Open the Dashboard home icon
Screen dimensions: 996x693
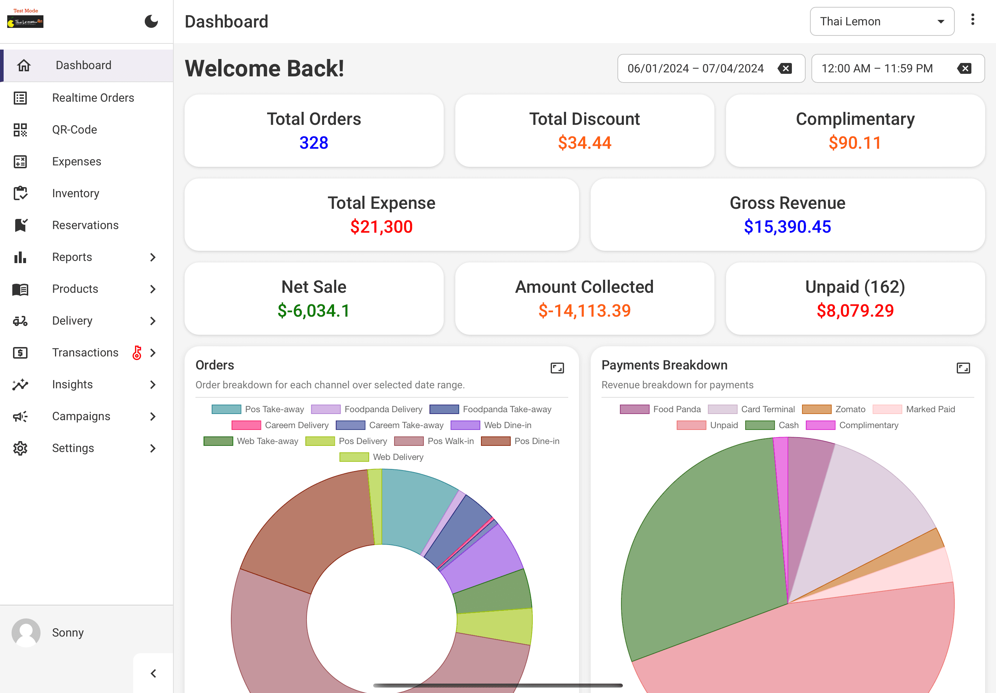[x=24, y=65]
